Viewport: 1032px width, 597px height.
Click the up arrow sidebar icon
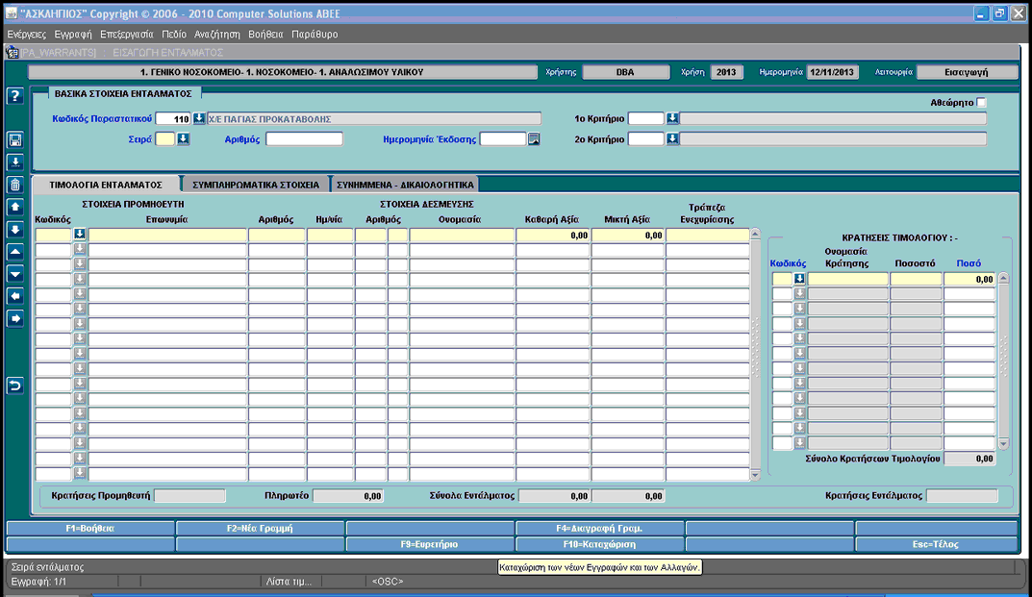click(15, 208)
